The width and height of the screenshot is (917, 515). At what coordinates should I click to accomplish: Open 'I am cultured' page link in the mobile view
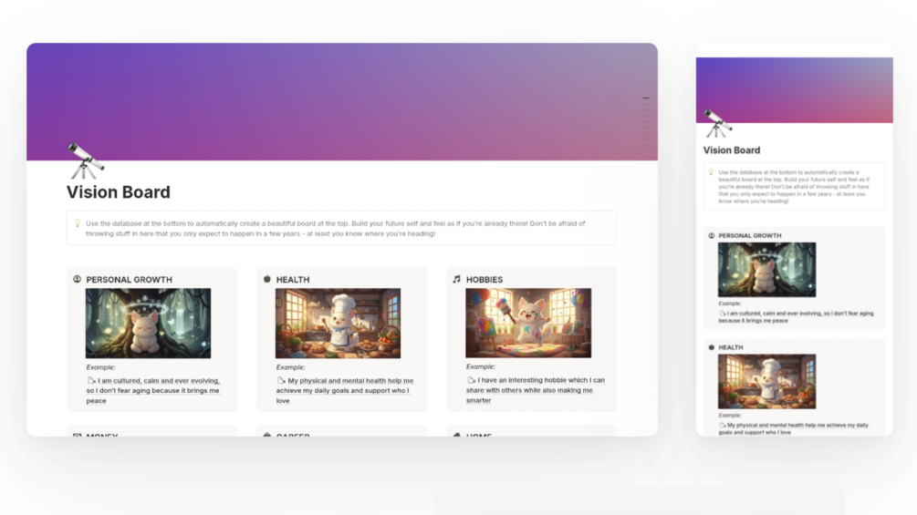pos(796,316)
